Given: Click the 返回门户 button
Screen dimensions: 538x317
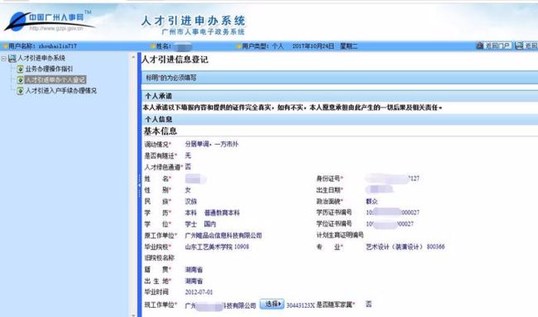Looking at the screenshot, I should tap(494, 46).
